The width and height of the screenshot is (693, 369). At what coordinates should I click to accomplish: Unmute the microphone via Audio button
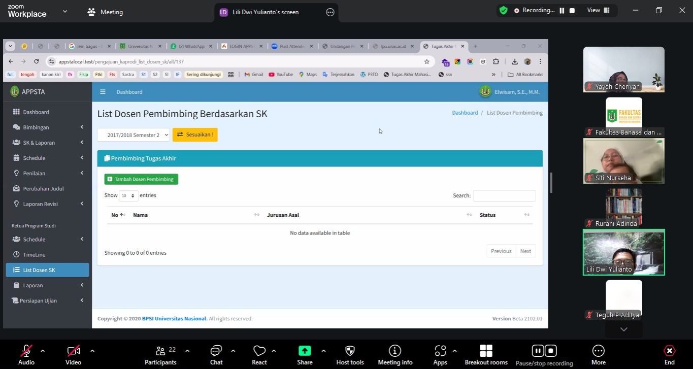pos(26,351)
